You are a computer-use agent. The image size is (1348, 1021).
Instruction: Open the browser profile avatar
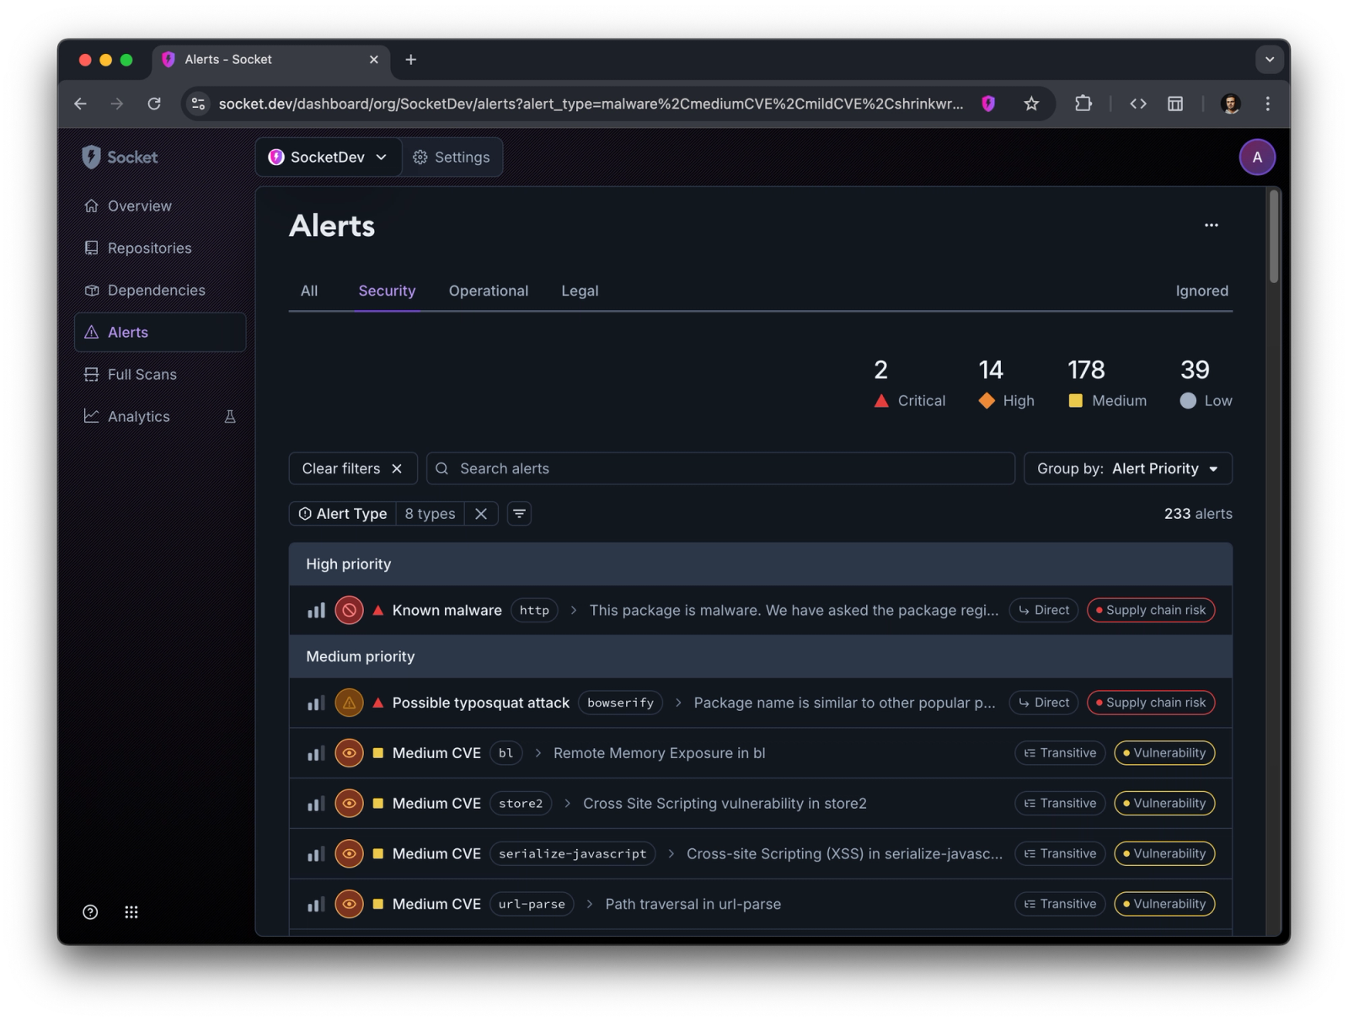click(x=1230, y=104)
